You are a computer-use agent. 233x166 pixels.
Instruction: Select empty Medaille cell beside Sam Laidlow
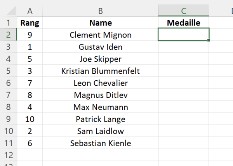(x=184, y=131)
